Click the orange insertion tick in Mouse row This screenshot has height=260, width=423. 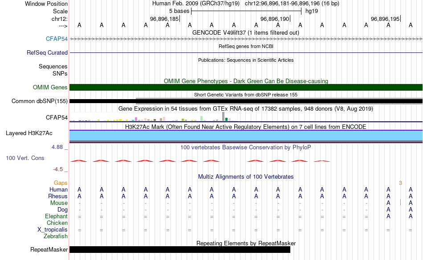(x=400, y=202)
